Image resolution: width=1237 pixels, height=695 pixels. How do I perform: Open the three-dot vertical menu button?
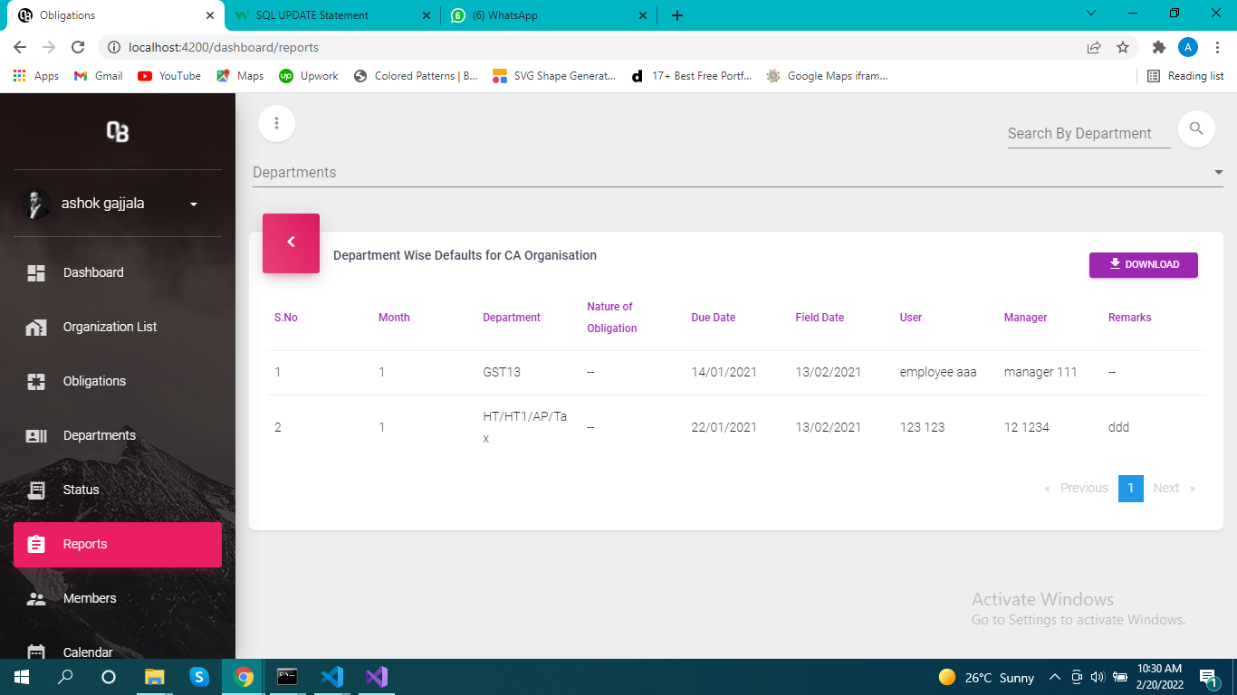[277, 123]
